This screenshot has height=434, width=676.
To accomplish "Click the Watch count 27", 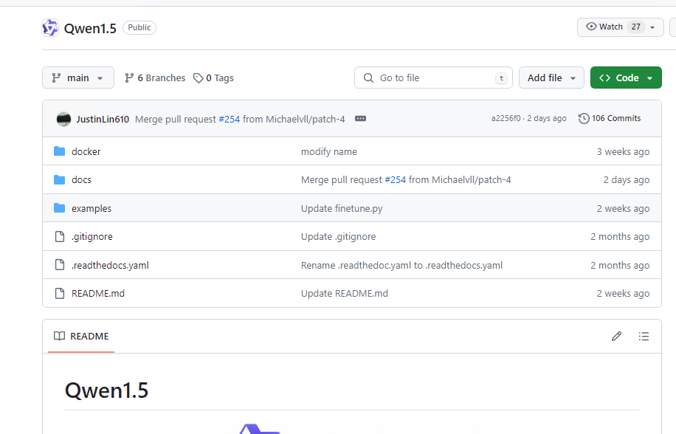I will point(636,27).
